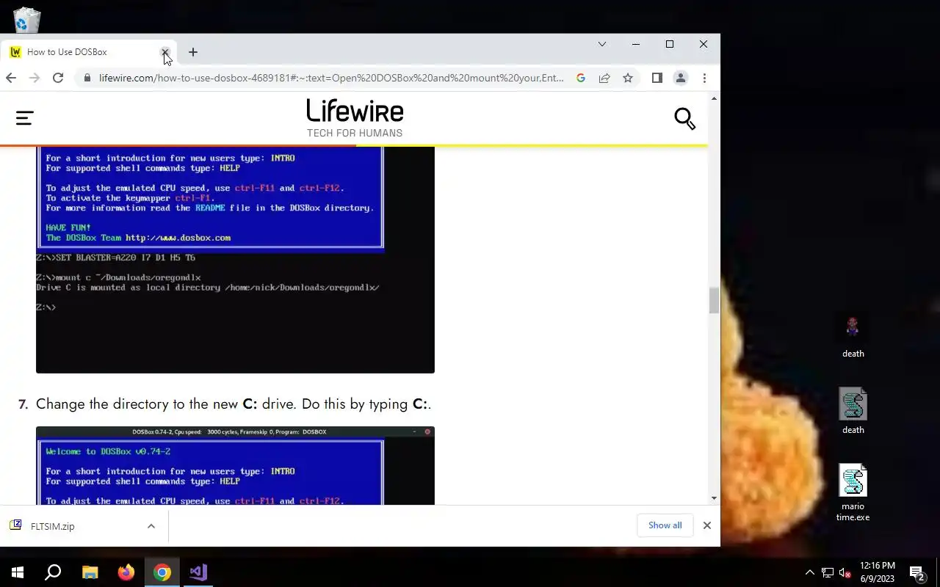This screenshot has width=940, height=587.
Task: Click the page vertical scrollbar thumb
Action: 714,300
